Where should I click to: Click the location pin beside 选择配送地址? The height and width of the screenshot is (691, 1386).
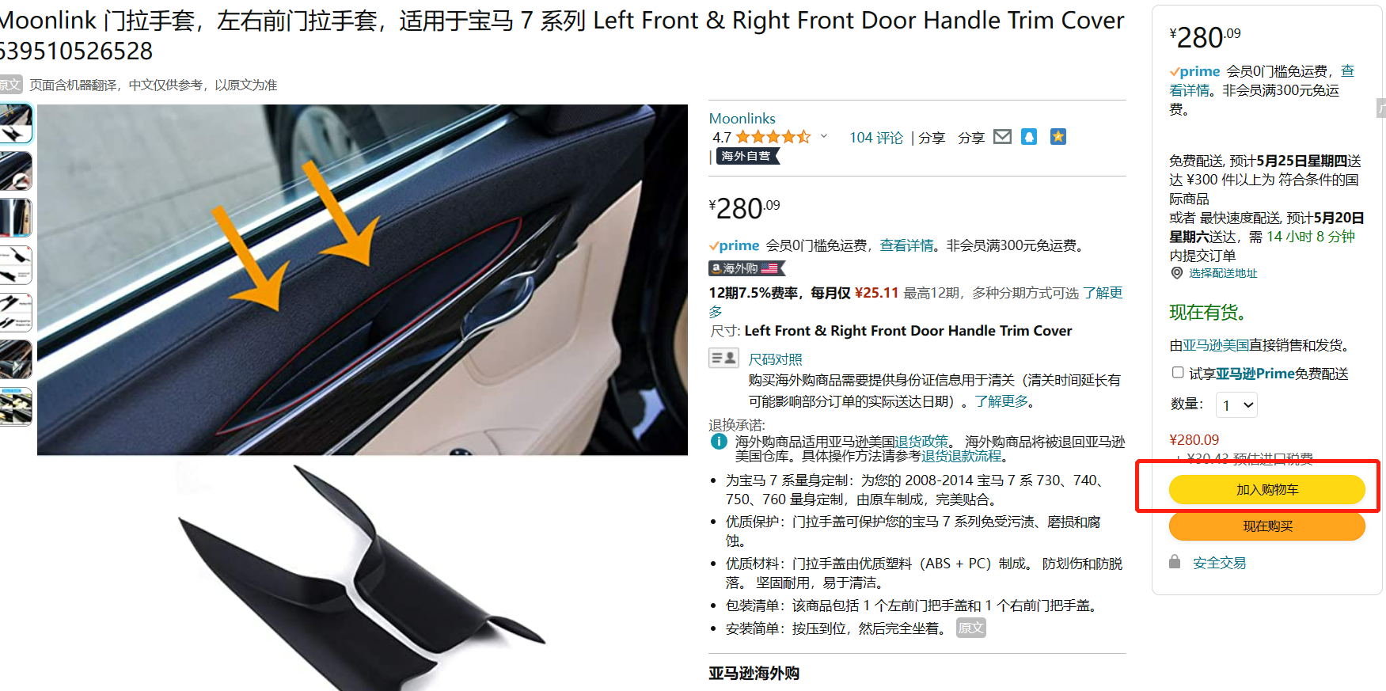click(1176, 273)
